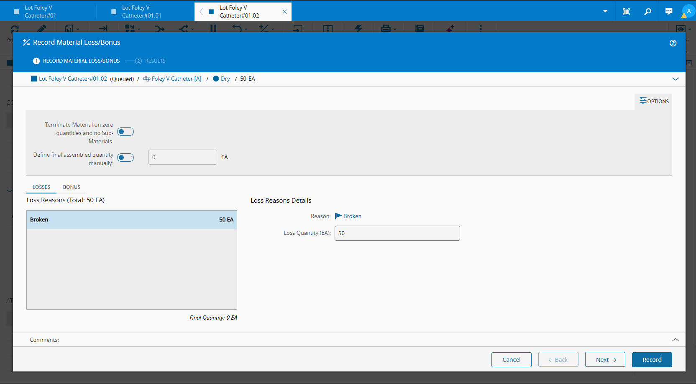This screenshot has width=696, height=384.
Task: Collapse the Comments section
Action: [x=675, y=340]
